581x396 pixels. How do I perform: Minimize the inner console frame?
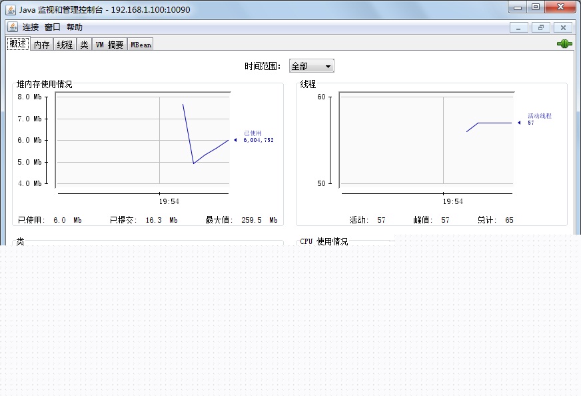click(519, 27)
